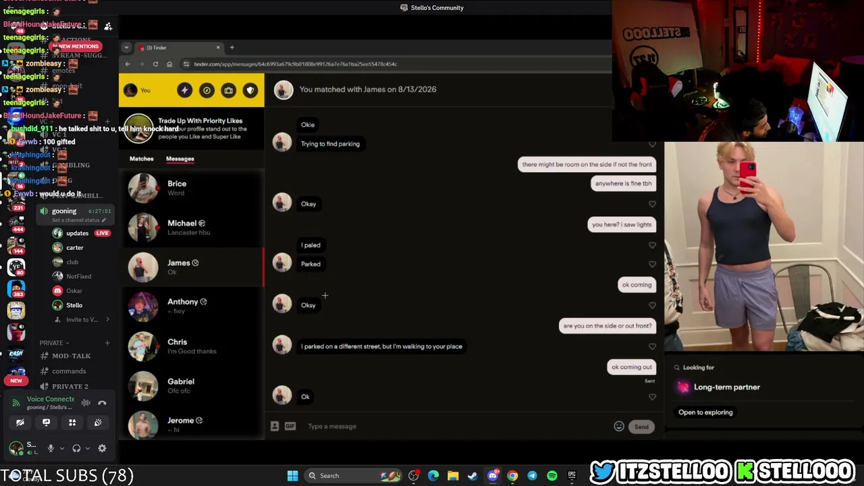
Task: Open headphone output options arrow
Action: click(x=88, y=448)
